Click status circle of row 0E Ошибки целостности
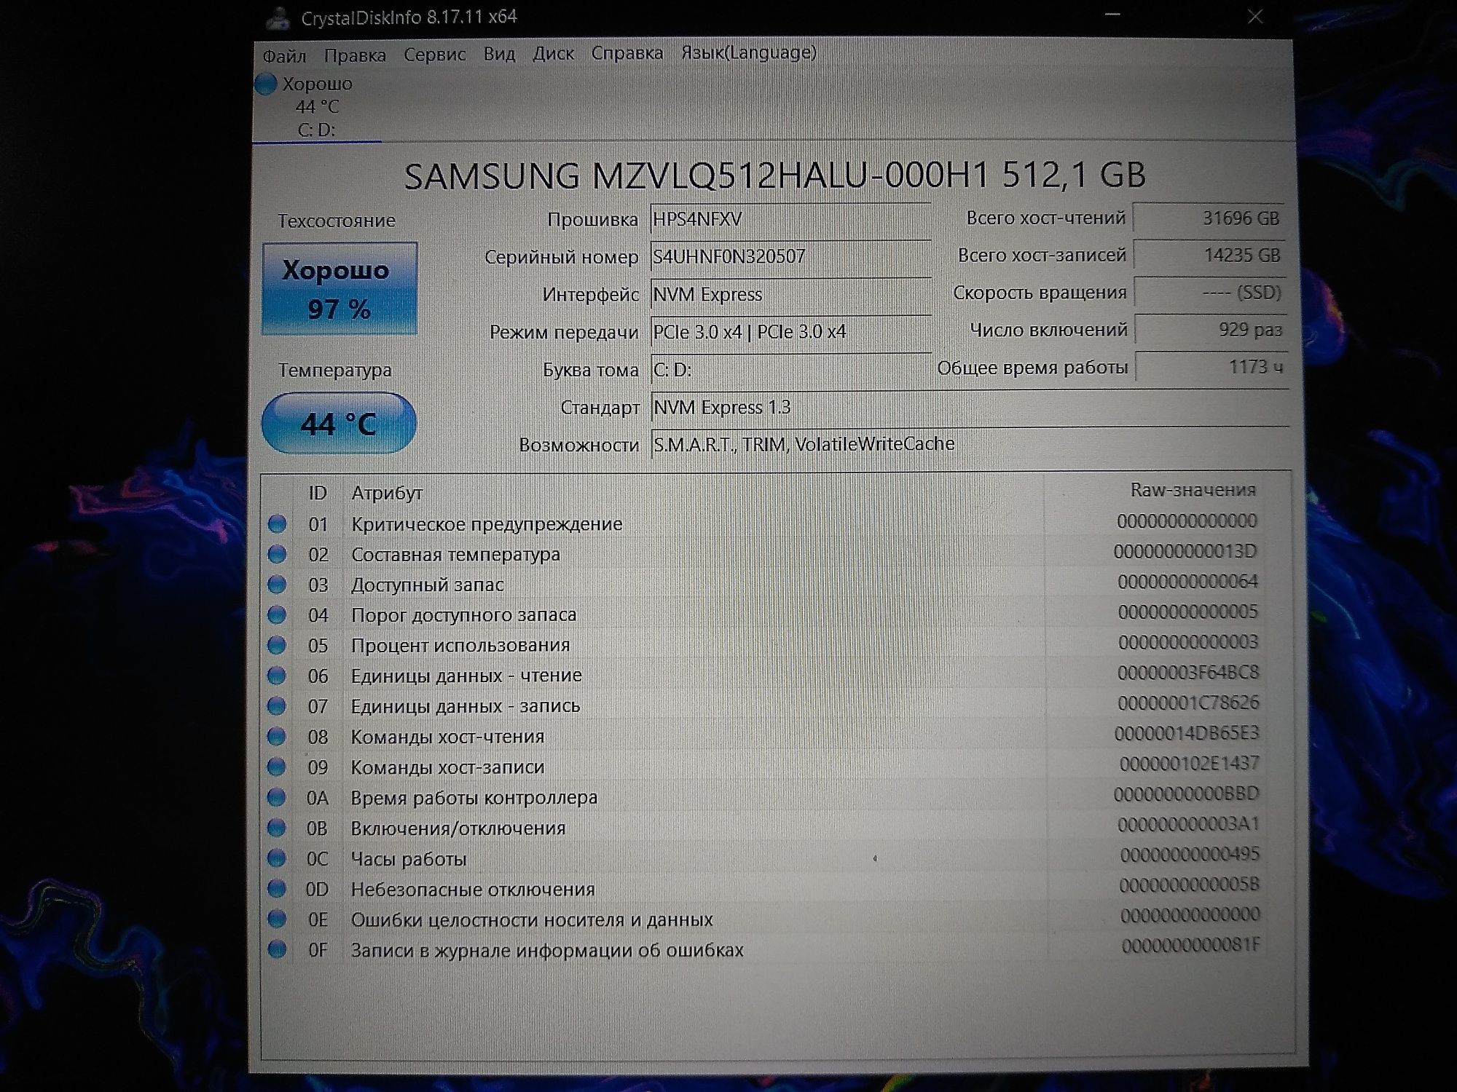The height and width of the screenshot is (1092, 1457). click(277, 919)
